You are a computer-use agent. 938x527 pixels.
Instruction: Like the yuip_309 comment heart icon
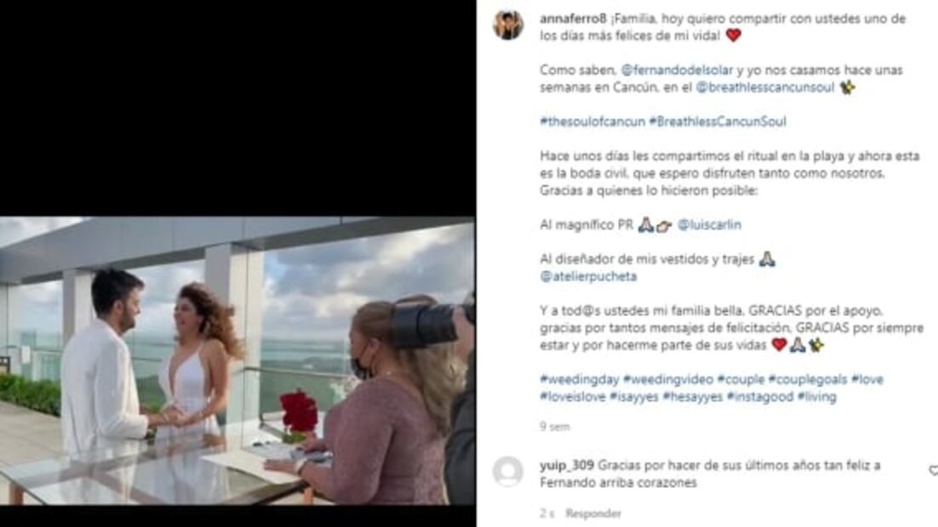(x=934, y=470)
